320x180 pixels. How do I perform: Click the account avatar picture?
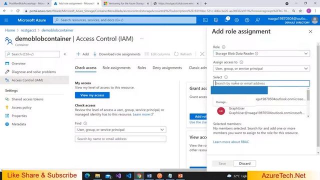315,20
